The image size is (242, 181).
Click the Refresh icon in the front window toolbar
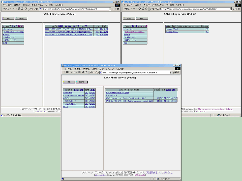[83, 72]
